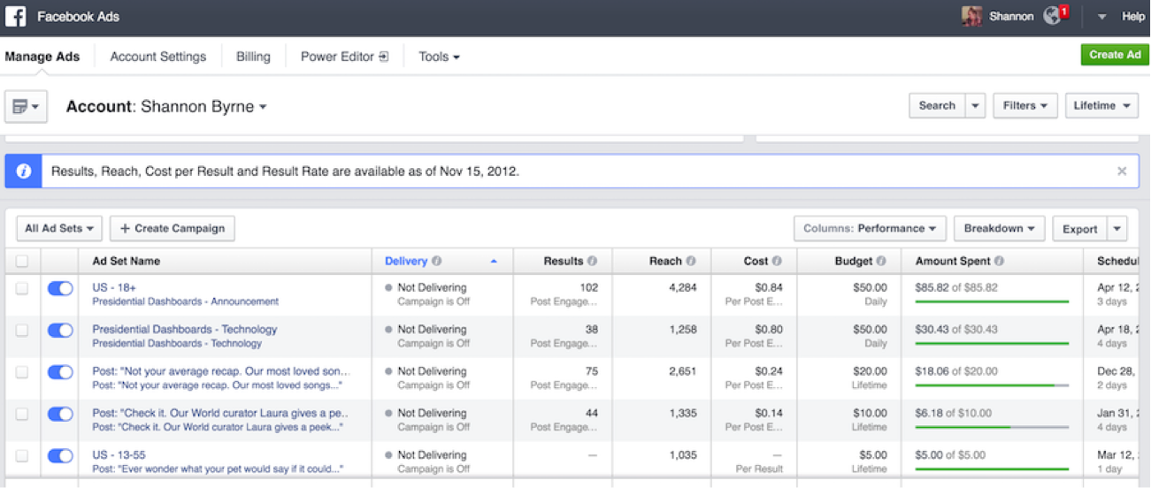Click the info icon beside Amount Spent

coord(999,262)
